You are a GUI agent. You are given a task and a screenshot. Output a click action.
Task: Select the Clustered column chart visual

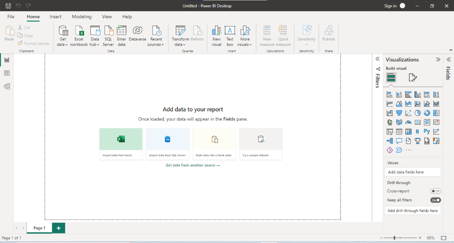click(x=418, y=94)
